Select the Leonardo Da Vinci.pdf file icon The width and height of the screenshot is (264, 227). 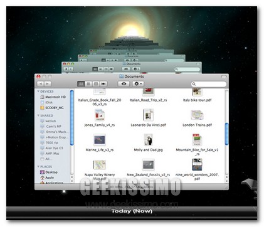coord(148,115)
